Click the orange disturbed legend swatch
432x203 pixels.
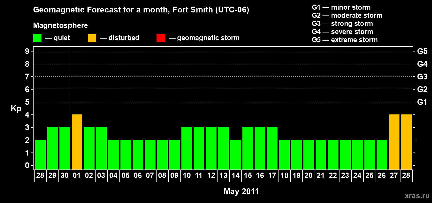pyautogui.click(x=92, y=38)
